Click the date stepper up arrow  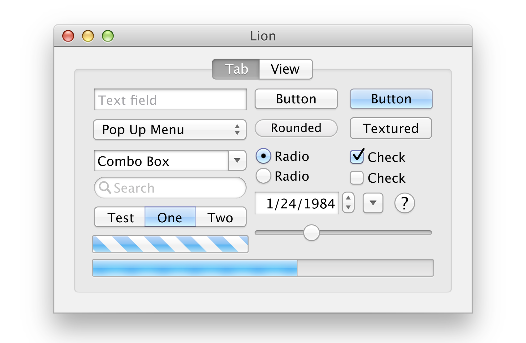click(x=348, y=198)
